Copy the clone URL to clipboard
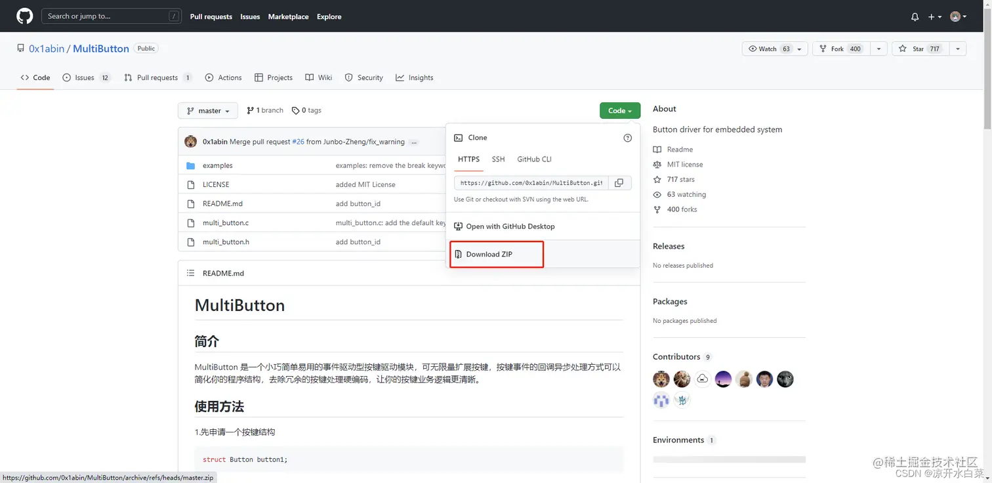The height and width of the screenshot is (483, 992). 619,183
